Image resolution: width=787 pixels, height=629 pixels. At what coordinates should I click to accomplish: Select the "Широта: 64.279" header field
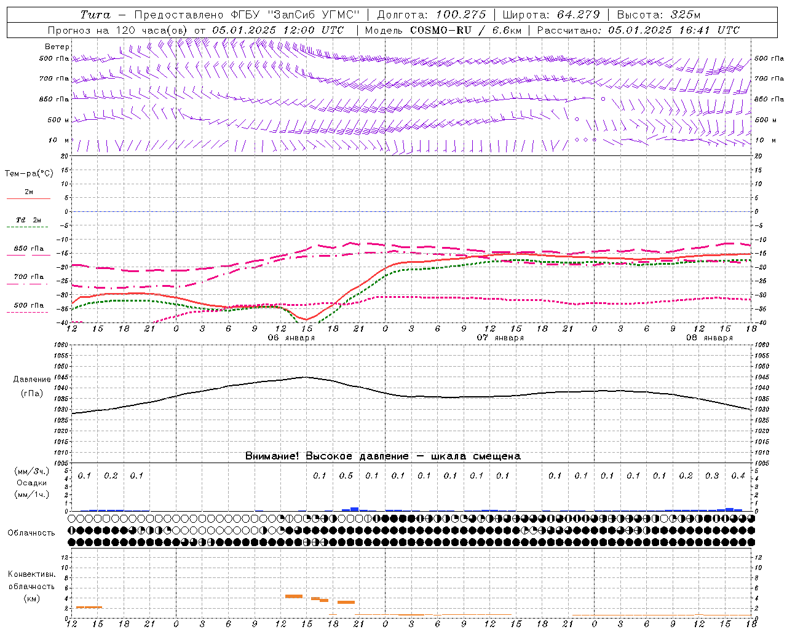pos(552,15)
